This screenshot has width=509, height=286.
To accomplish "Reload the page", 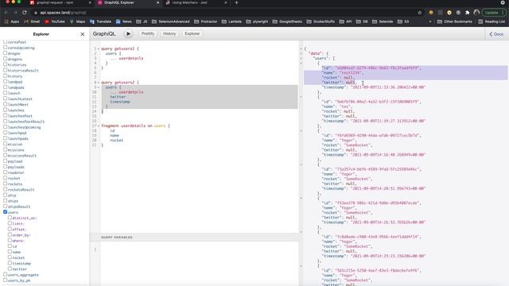I will click(x=25, y=13).
